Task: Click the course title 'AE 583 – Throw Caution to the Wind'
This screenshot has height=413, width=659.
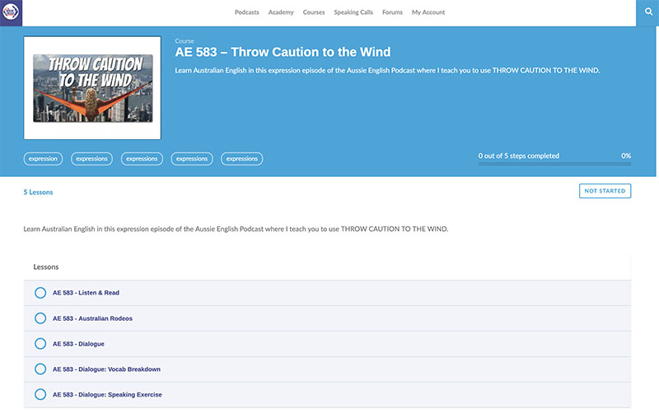Action: (283, 52)
